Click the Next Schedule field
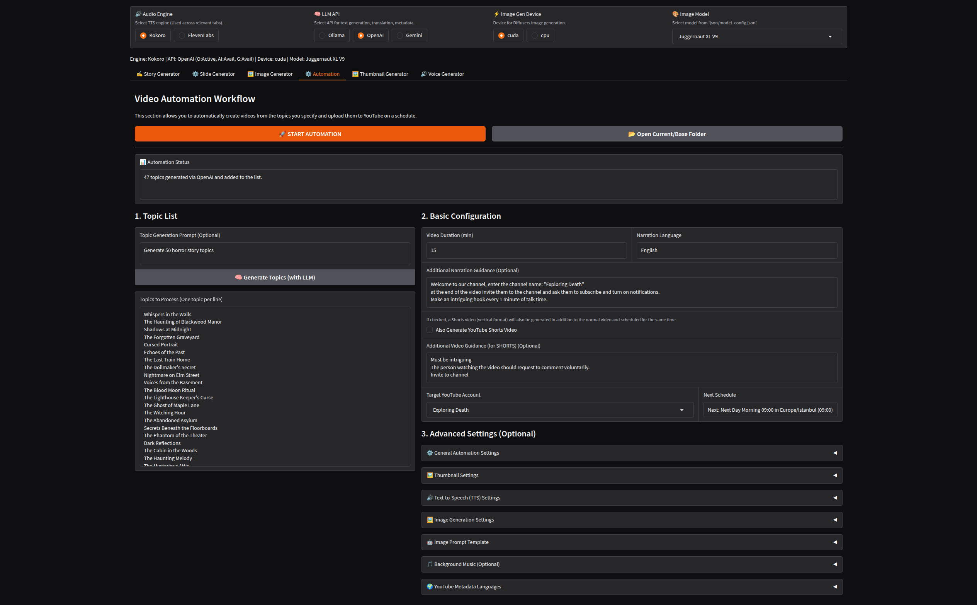This screenshot has width=977, height=605. 770,410
